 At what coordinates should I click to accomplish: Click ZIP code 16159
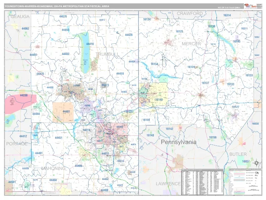coord(146,120)
